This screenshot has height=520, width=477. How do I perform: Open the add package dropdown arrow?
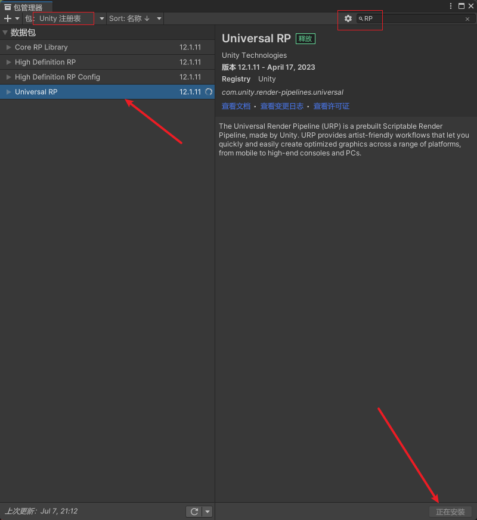[17, 18]
